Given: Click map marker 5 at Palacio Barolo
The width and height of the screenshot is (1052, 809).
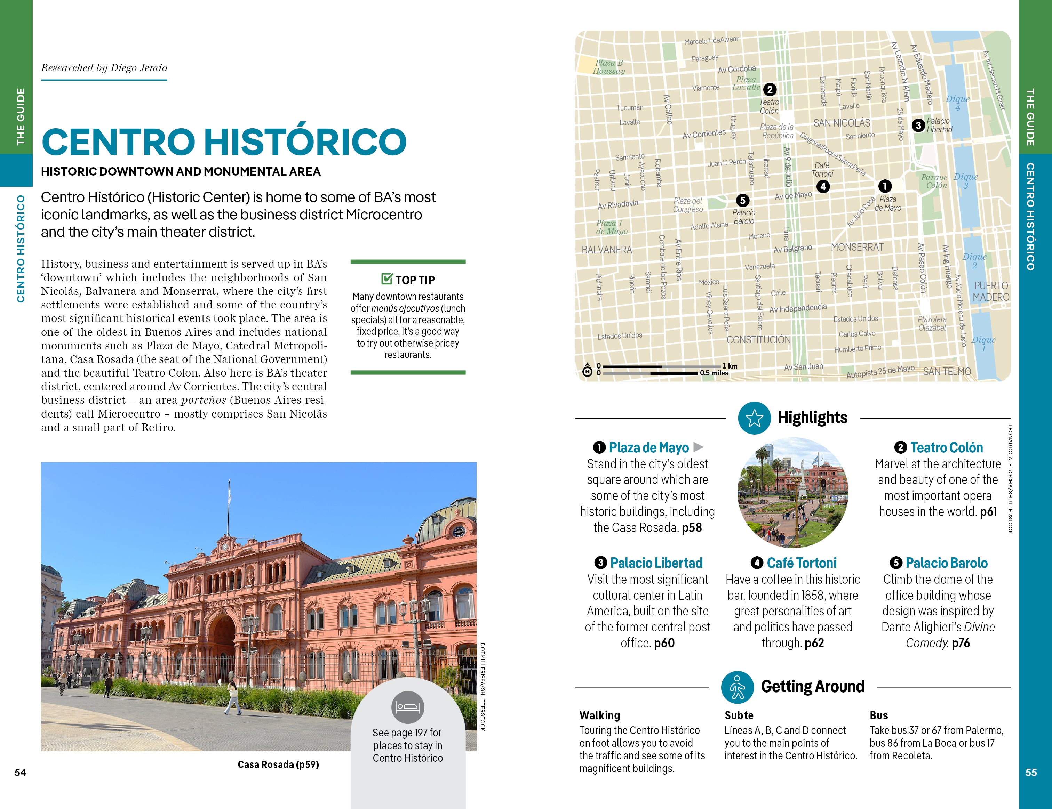Looking at the screenshot, I should [742, 200].
